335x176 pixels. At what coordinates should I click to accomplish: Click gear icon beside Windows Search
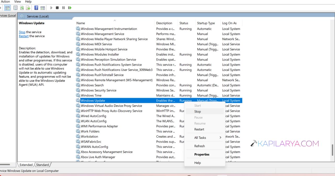point(78,85)
